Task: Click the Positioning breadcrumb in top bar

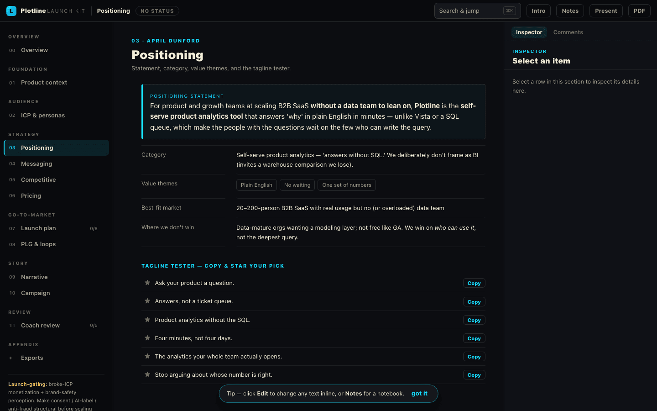Action: click(x=113, y=11)
